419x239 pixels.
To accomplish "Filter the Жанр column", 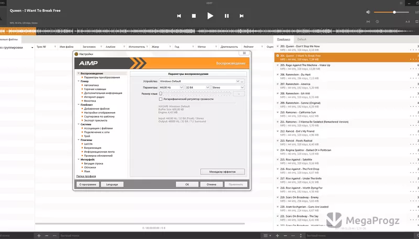I will (170, 47).
